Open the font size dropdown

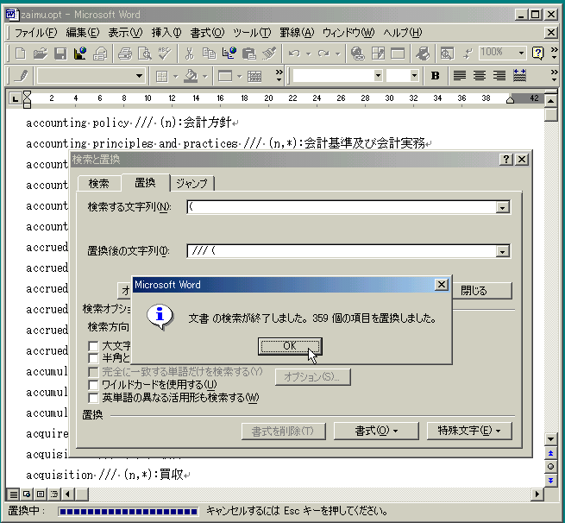(414, 76)
